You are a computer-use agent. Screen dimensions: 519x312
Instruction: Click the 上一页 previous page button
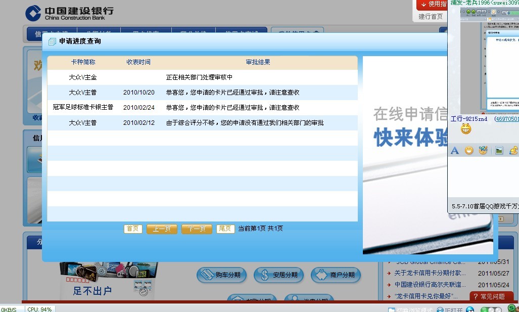tap(162, 229)
